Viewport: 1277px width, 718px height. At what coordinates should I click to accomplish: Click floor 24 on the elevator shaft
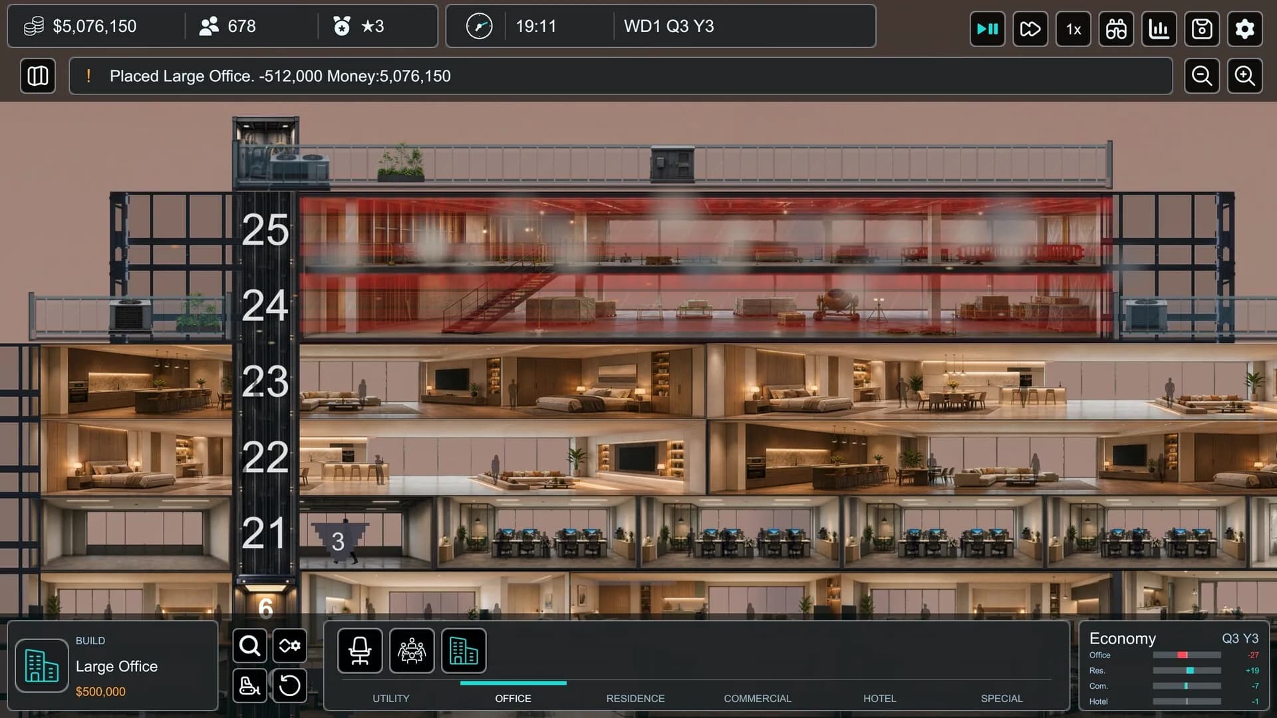pyautogui.click(x=265, y=305)
